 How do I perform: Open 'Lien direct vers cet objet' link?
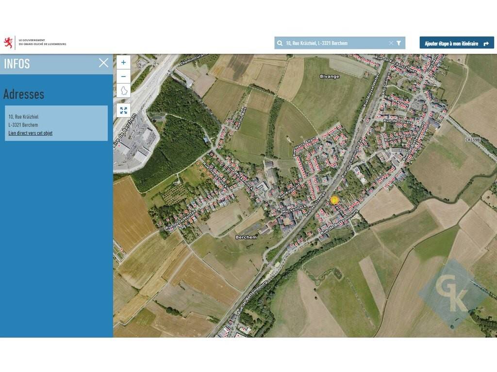(x=30, y=133)
